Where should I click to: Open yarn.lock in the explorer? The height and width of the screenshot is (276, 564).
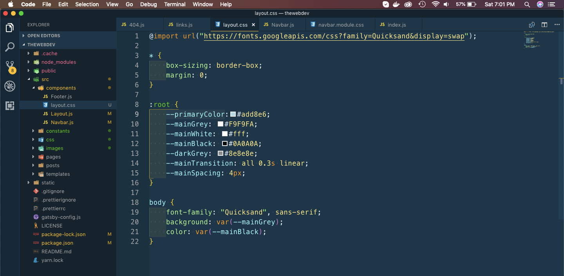52,260
